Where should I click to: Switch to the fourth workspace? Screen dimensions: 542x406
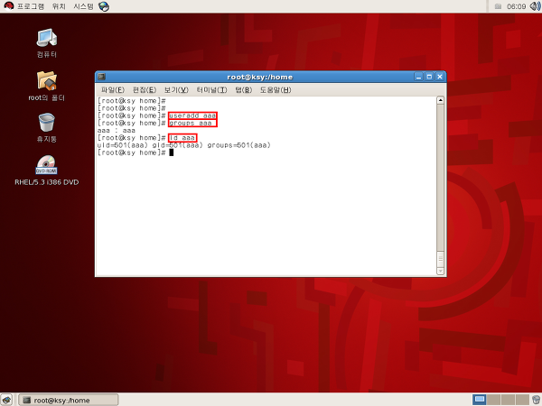pyautogui.click(x=522, y=400)
